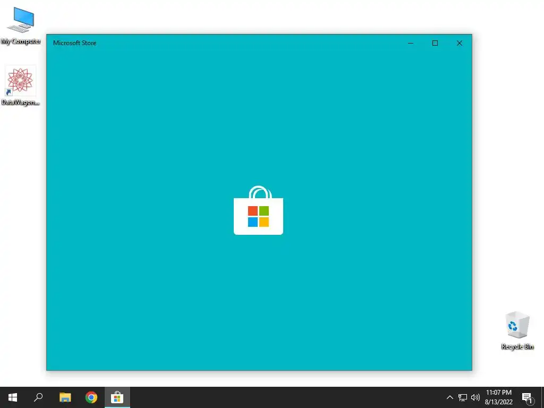Open the Action Center notifications icon

(x=528, y=397)
